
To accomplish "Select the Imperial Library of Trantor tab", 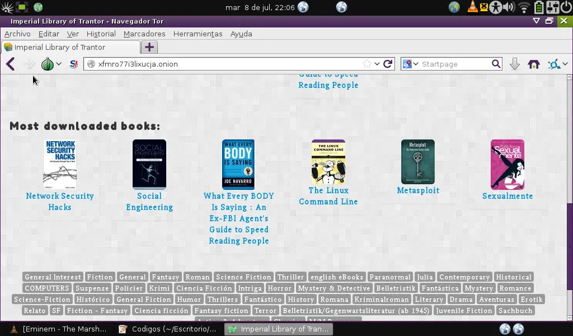I will 71,47.
